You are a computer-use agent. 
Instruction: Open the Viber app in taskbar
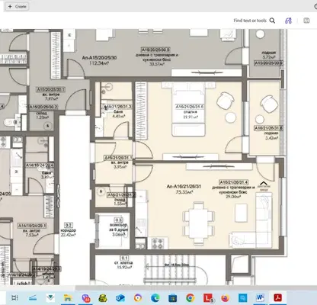click(85, 297)
